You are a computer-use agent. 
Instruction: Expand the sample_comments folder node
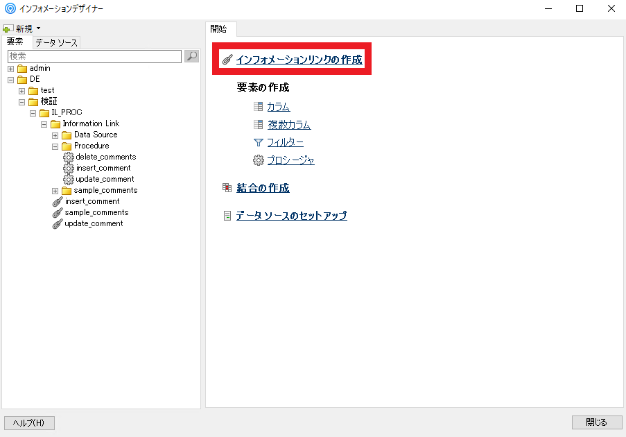coord(55,191)
